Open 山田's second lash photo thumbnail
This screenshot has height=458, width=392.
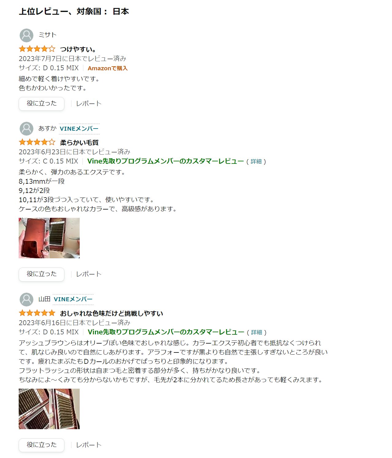65,409
